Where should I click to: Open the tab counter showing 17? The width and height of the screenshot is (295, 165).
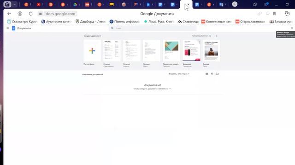(7, 4)
